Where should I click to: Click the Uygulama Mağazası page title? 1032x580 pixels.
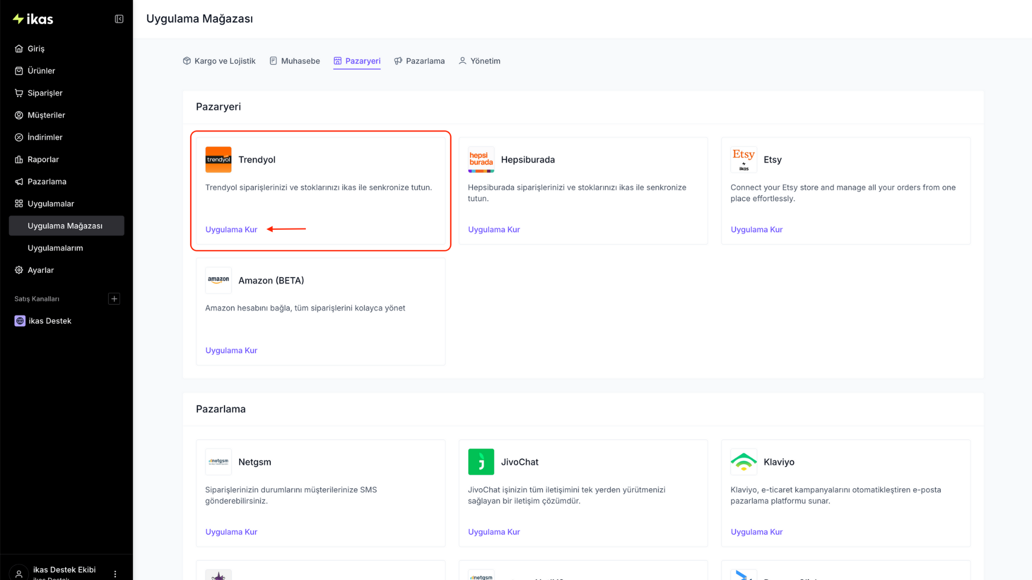(199, 19)
